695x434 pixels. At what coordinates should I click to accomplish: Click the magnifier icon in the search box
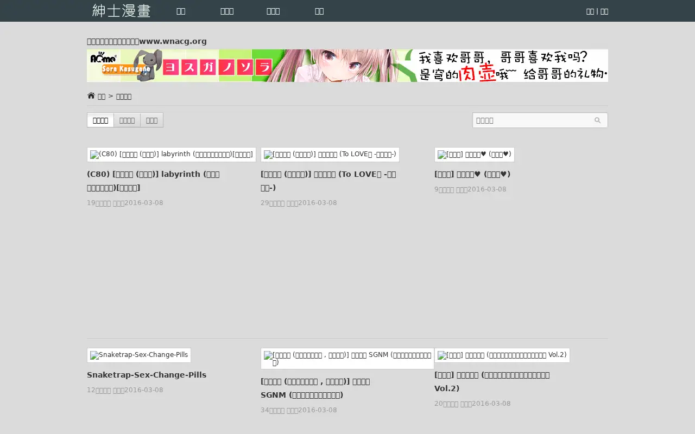coord(598,120)
